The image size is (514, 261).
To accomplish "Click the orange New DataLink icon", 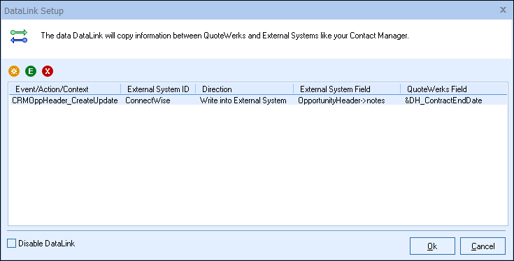I will (14, 71).
